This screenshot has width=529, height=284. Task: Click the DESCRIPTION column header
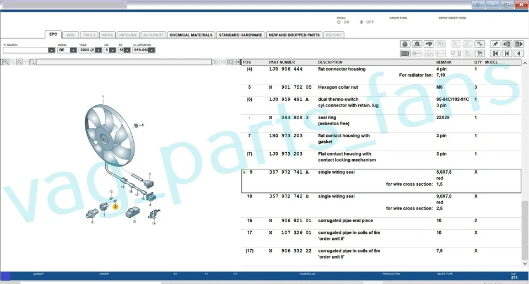coord(330,62)
